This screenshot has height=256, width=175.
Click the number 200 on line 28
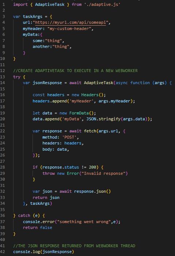pos(92,167)
